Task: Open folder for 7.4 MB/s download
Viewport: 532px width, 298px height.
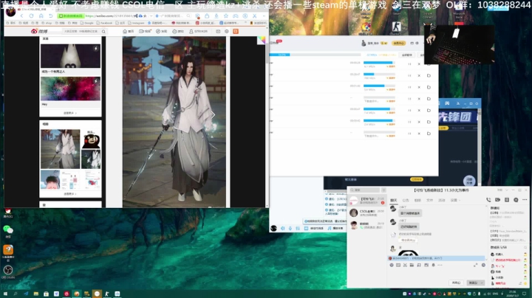Action: (x=429, y=111)
